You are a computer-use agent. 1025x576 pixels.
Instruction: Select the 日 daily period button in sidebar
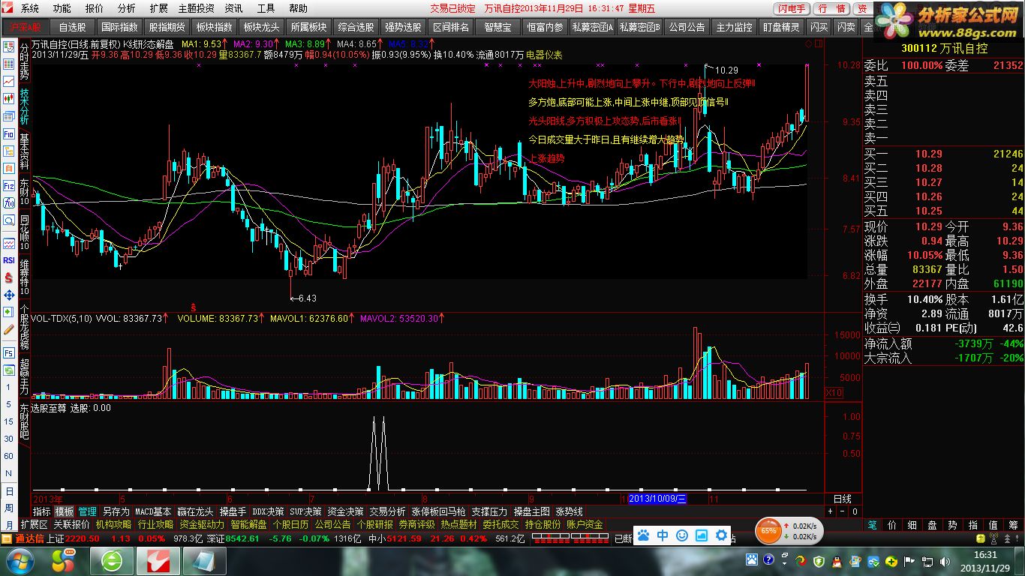9,490
